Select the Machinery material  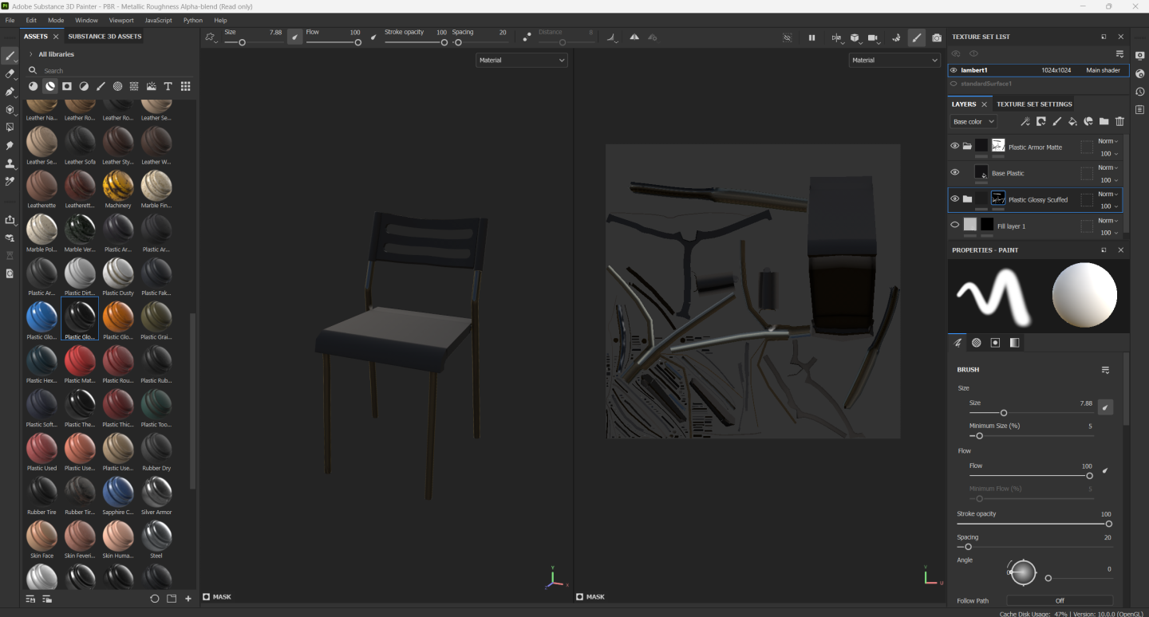[x=118, y=190]
